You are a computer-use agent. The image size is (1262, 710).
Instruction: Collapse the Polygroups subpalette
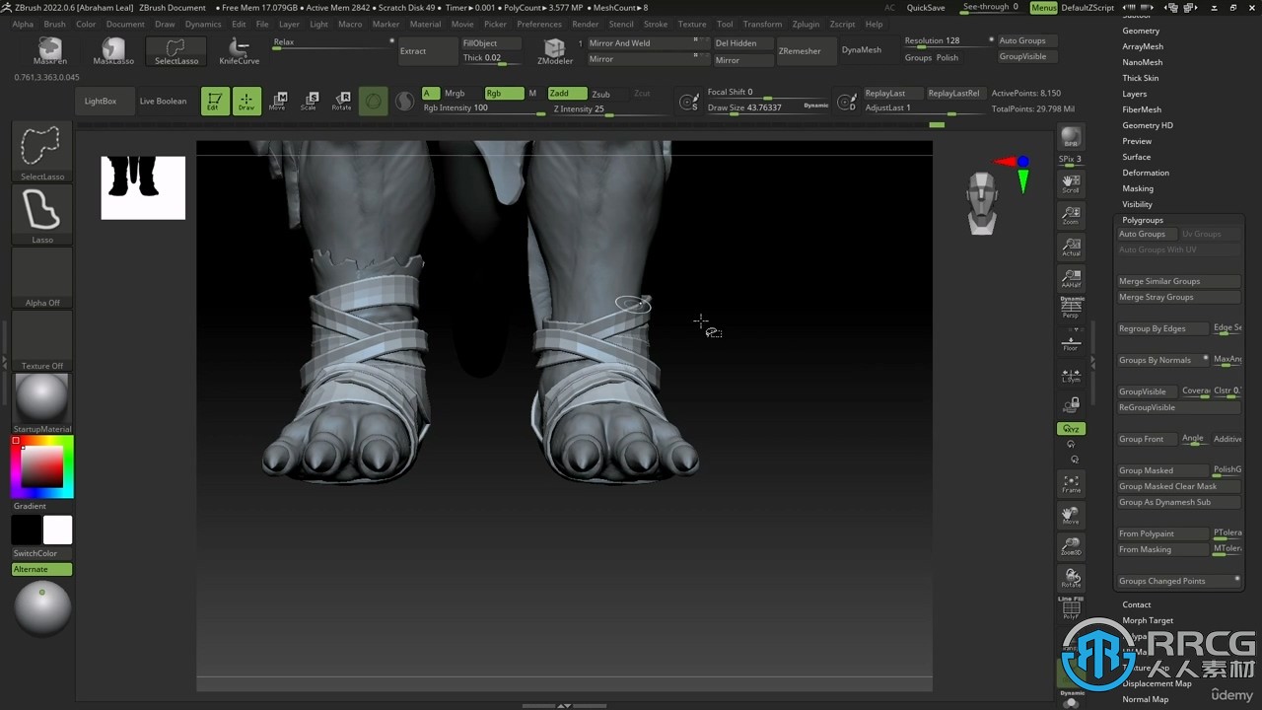click(1143, 220)
